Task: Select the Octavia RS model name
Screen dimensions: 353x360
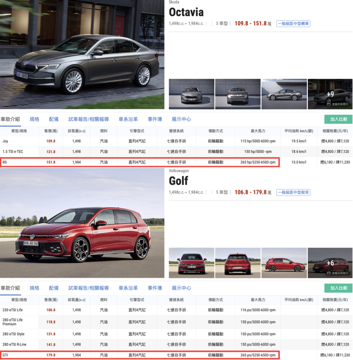Action: click(5, 162)
